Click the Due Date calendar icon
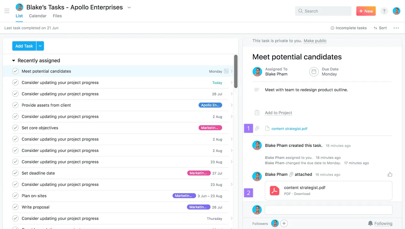 [314, 72]
